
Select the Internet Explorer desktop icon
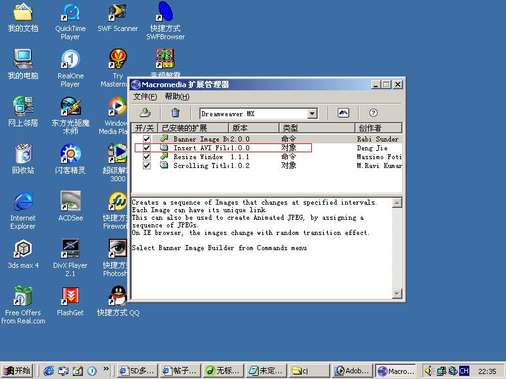(x=23, y=210)
